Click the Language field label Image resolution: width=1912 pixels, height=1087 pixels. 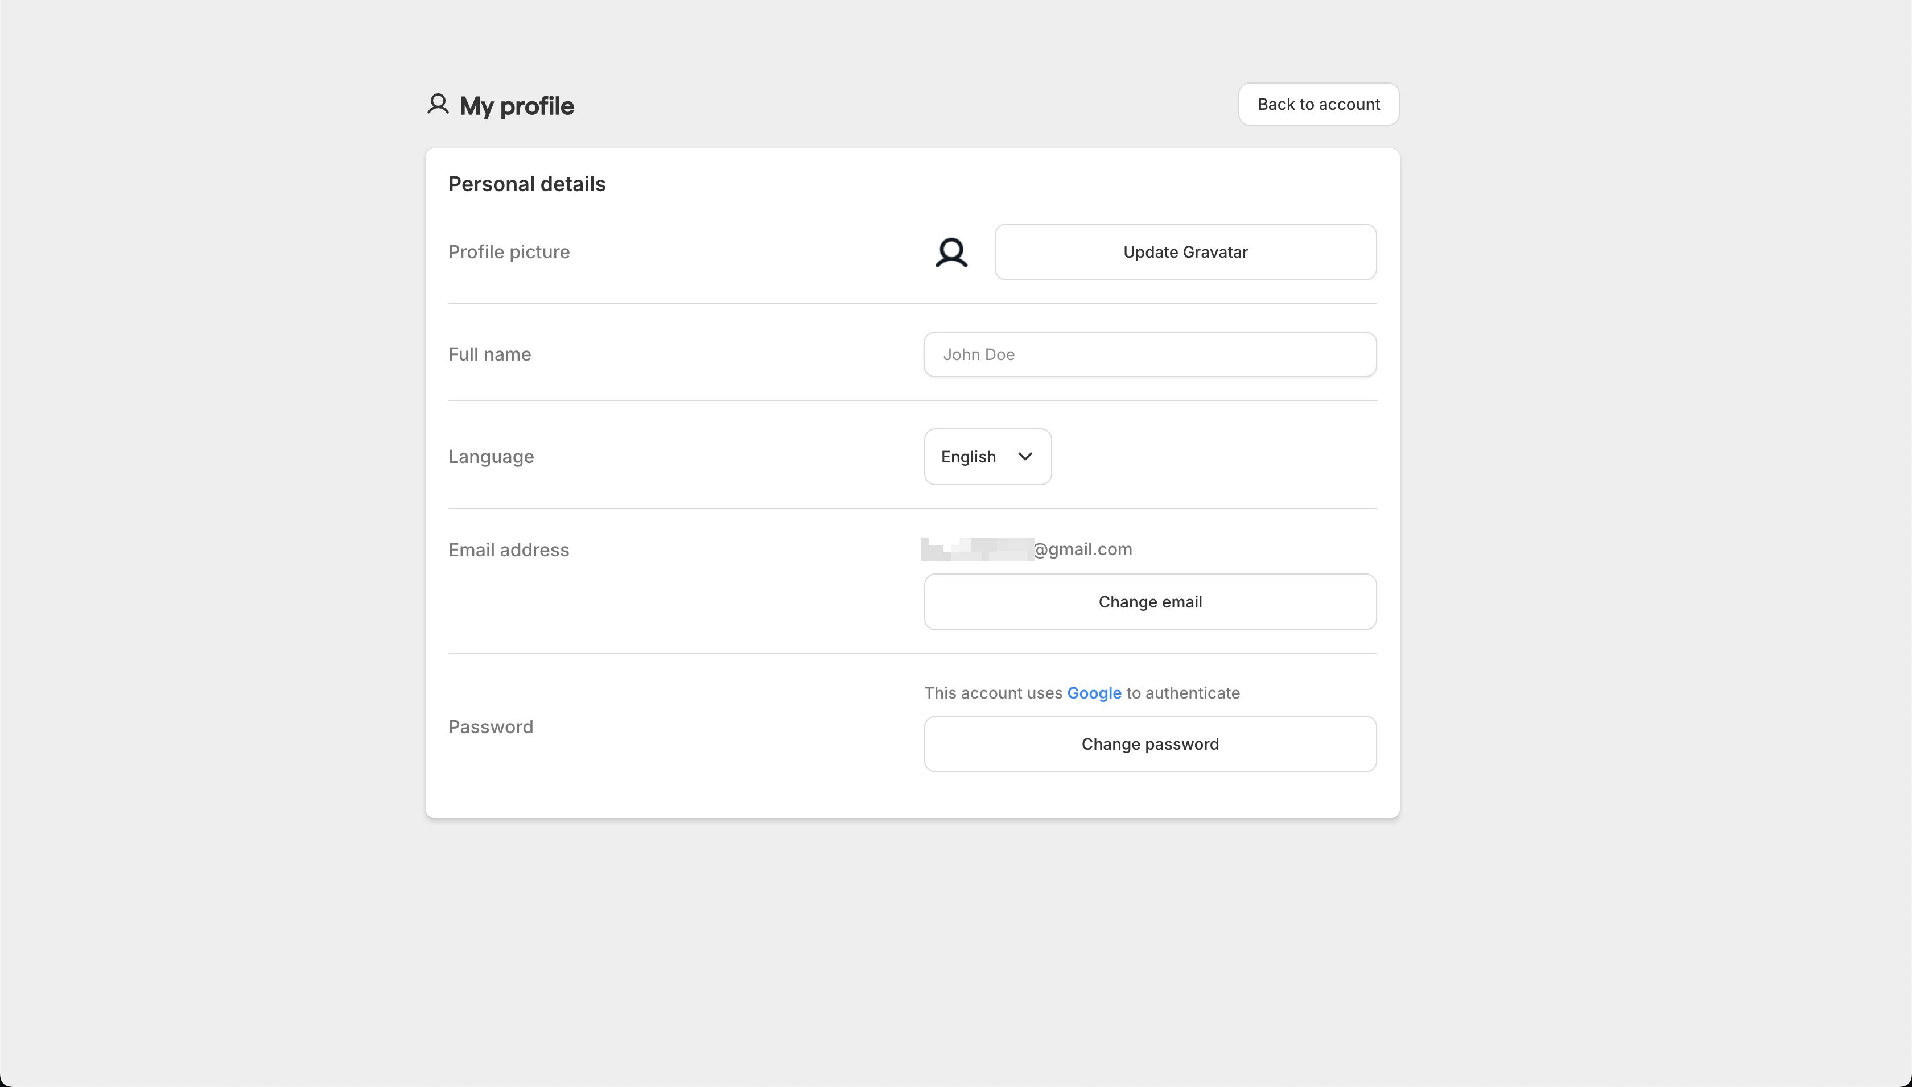[491, 457]
